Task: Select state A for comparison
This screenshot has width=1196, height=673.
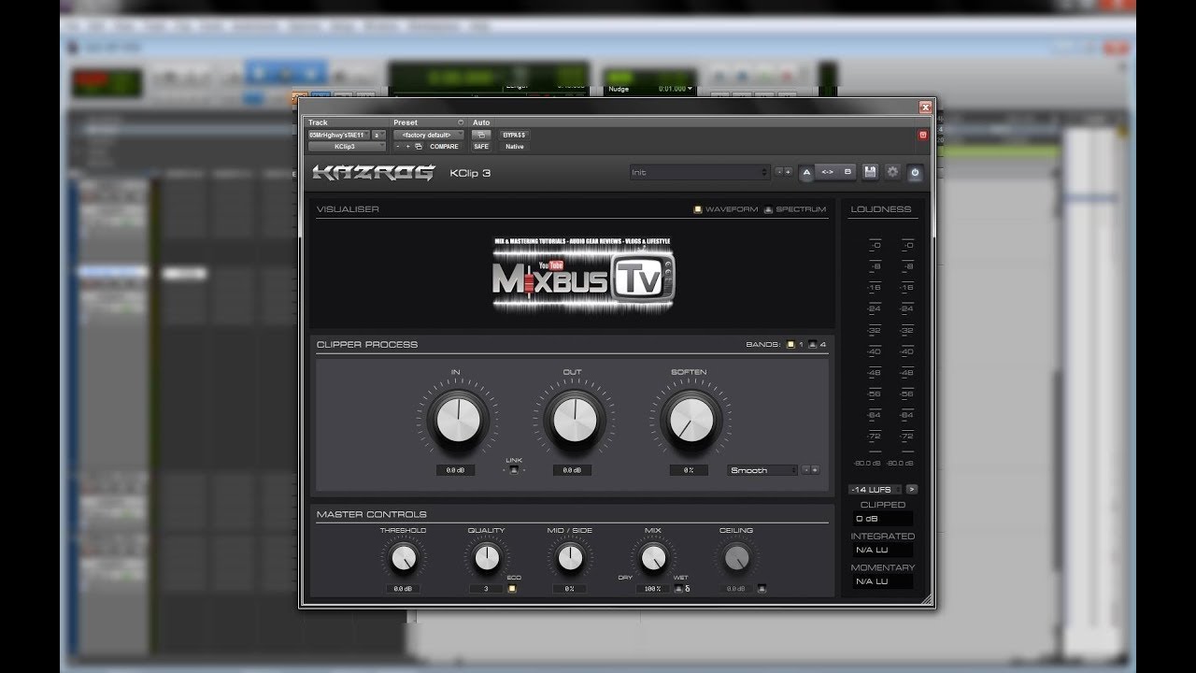Action: click(806, 172)
